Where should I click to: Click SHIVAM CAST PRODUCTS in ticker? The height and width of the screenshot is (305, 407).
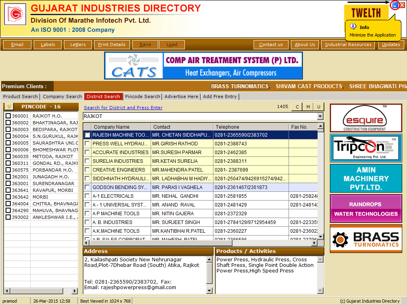(309, 86)
